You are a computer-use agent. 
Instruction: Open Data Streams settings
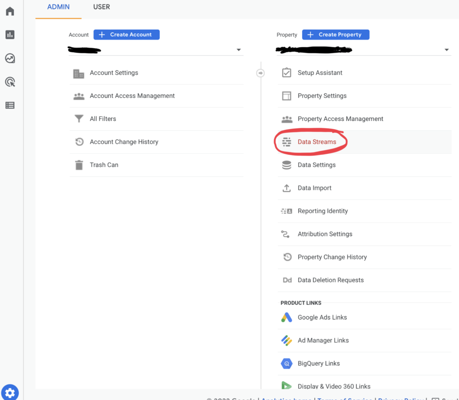click(x=316, y=142)
